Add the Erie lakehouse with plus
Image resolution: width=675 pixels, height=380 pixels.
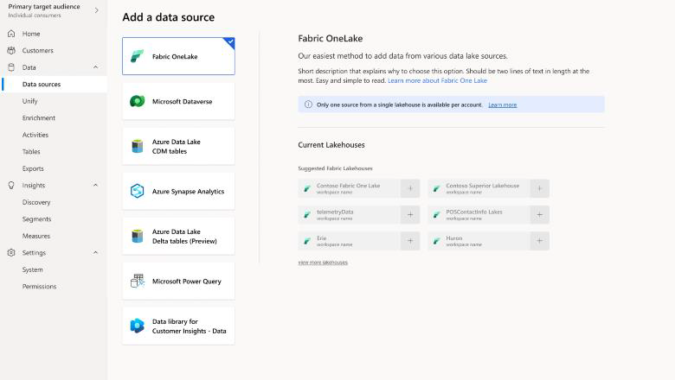tap(410, 241)
